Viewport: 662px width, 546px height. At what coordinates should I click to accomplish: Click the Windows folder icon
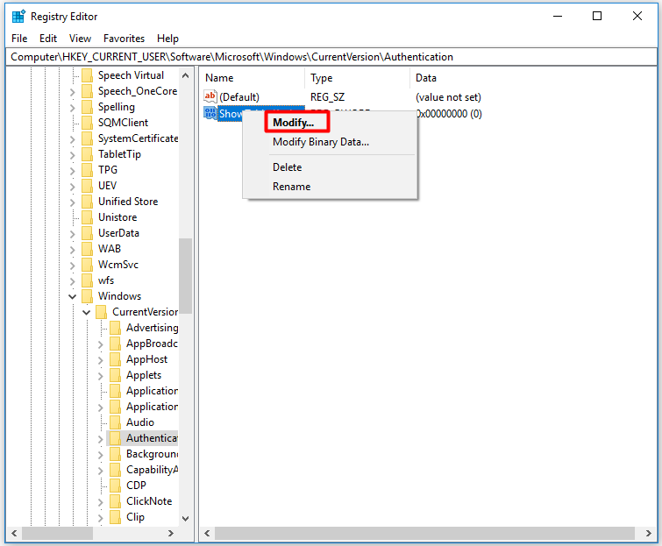pos(87,296)
